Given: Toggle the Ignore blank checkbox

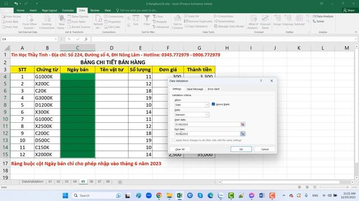Looking at the screenshot, I should (x=213, y=104).
